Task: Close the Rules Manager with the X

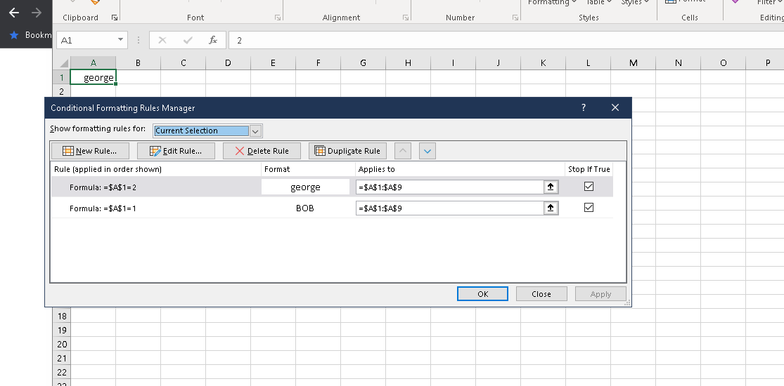Action: click(x=615, y=108)
